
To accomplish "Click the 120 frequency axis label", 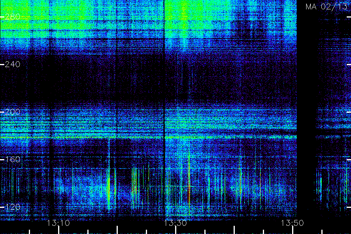I will pos(12,207).
